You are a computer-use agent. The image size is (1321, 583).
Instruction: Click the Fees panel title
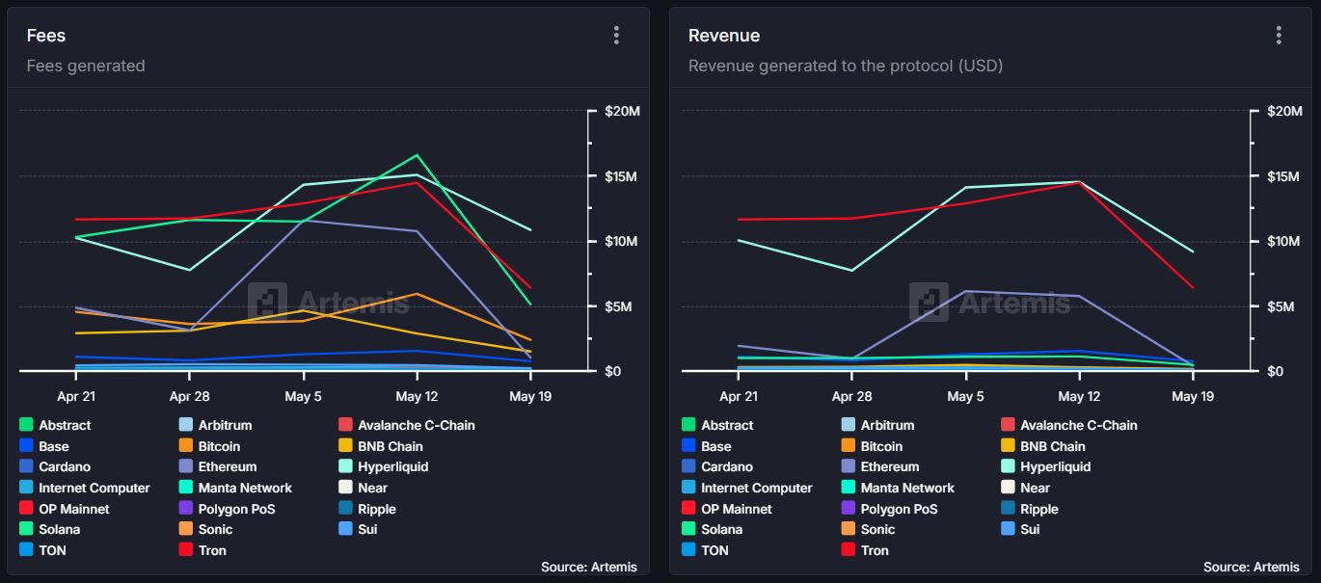coord(46,36)
